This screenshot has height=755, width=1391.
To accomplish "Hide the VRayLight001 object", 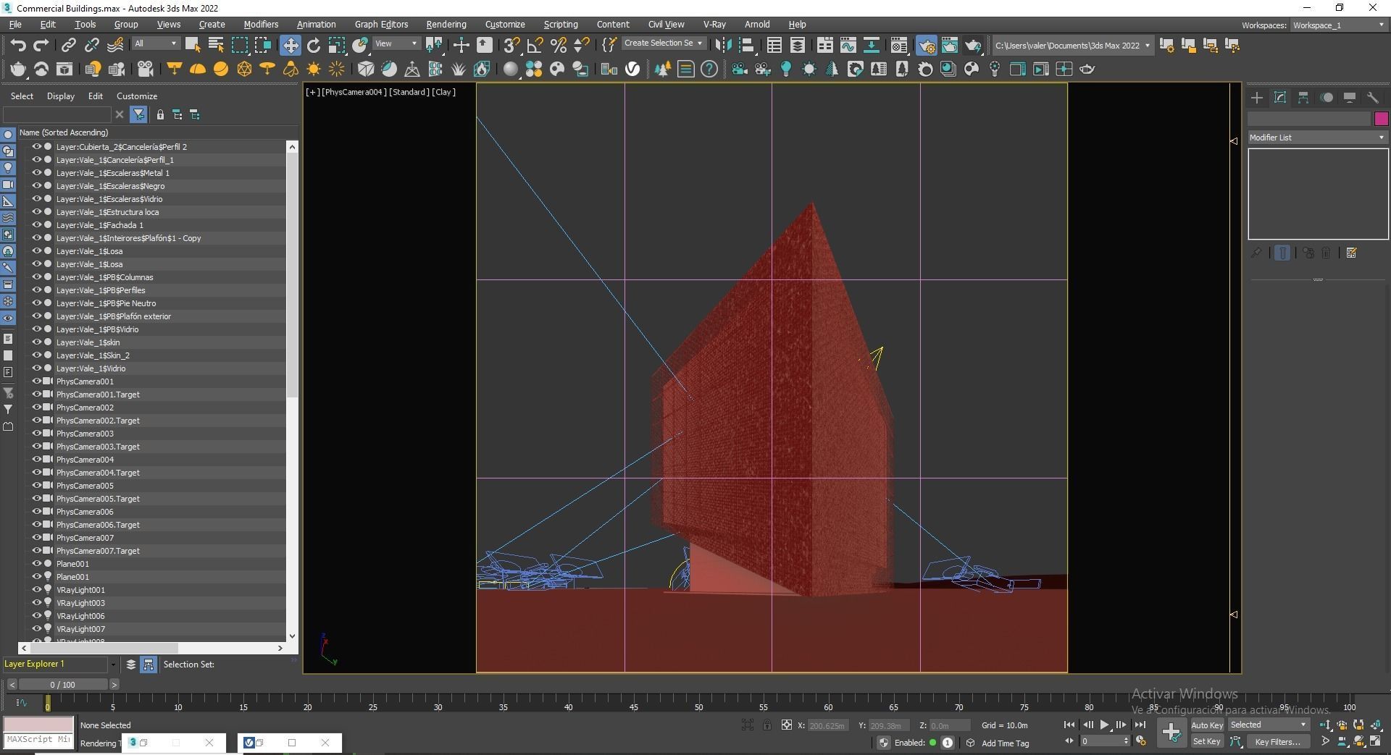I will click(x=36, y=590).
